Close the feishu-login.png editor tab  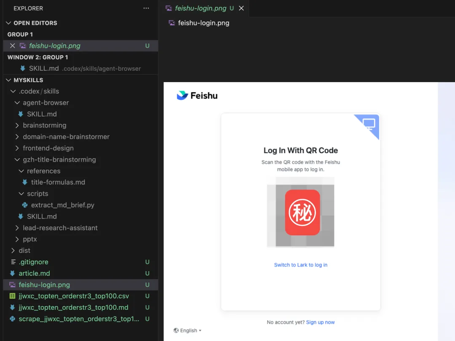coord(241,8)
